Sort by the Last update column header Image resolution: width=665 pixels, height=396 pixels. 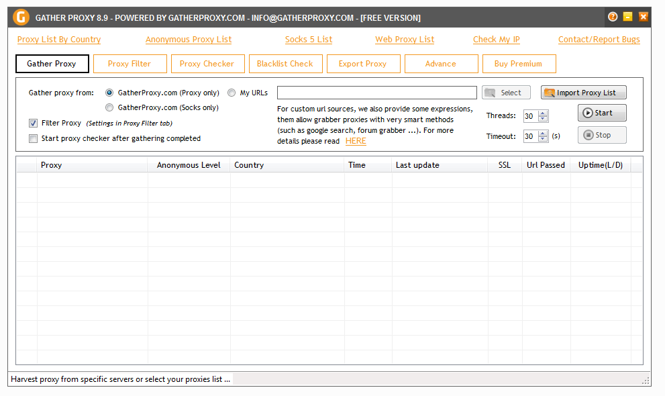[440, 165]
